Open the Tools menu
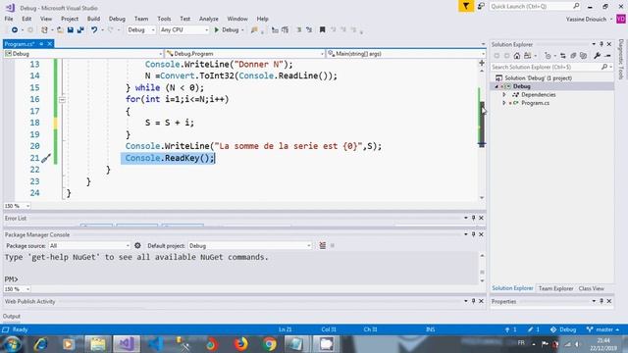The width and height of the screenshot is (628, 353). pyautogui.click(x=164, y=19)
